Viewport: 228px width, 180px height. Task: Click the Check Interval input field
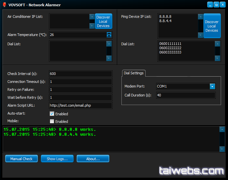(x=80, y=74)
